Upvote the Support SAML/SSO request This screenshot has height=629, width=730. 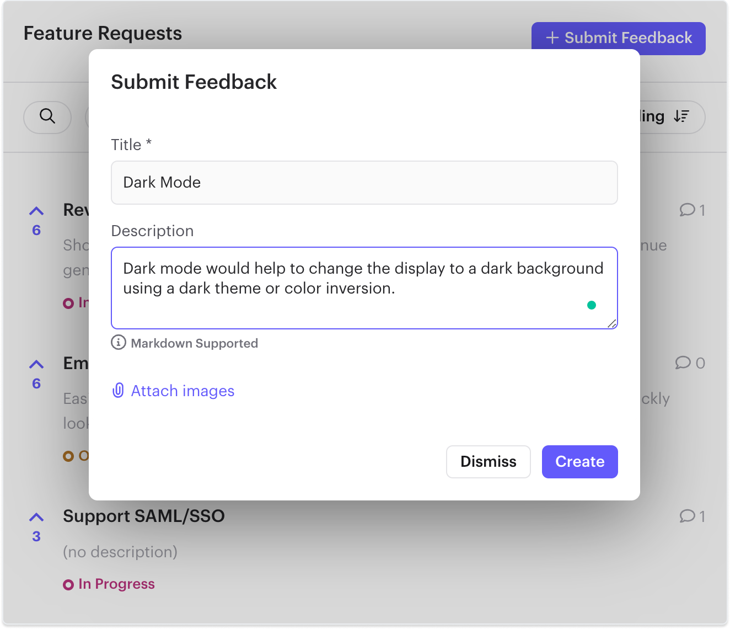(36, 517)
